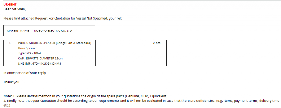This screenshot has height=108, width=281.
Task: Select LINE IMP: 670-4K-2K-5K OHMS line
Action: 40,63
